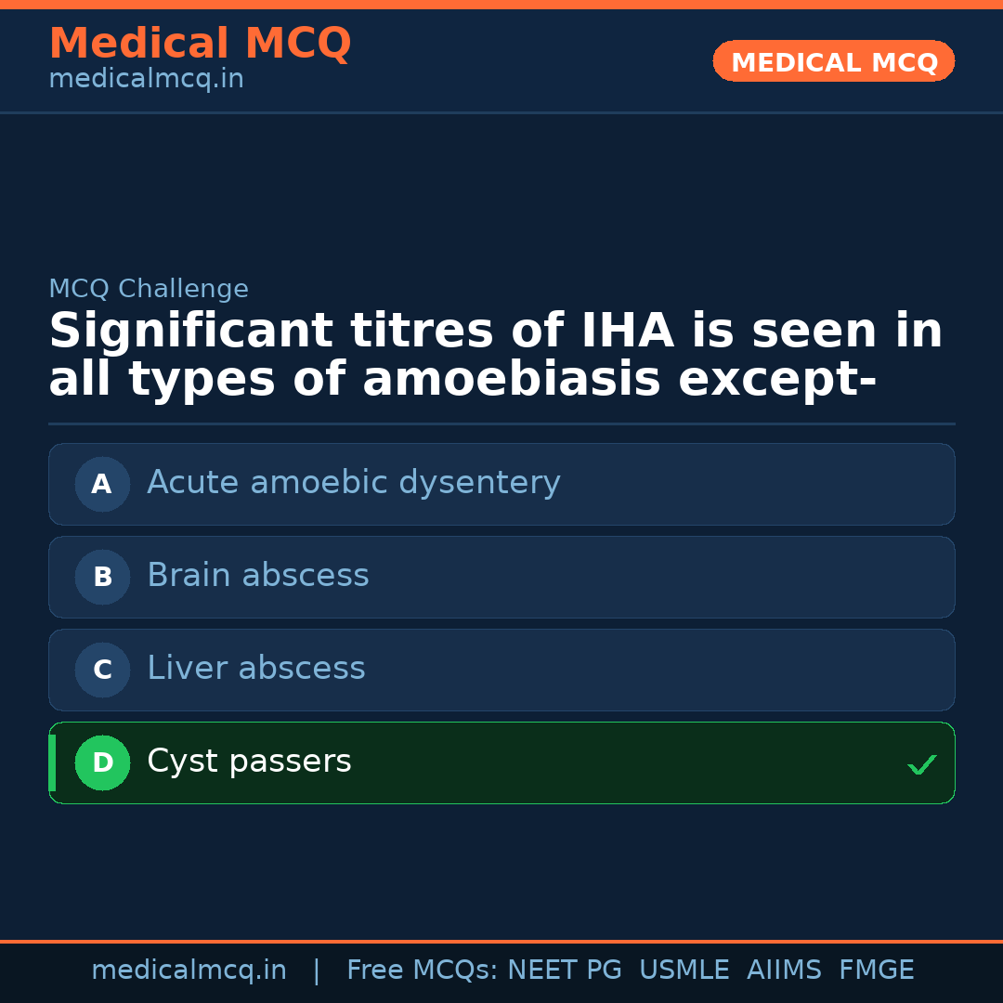Select the 'Cyst passers' answer text
This screenshot has height=1003, width=1003.
(x=249, y=762)
